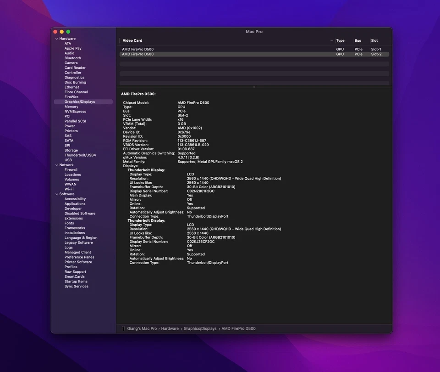Collapse the Software section disclosure triangle
Viewport: 440px width, 372px height.
pos(57,194)
